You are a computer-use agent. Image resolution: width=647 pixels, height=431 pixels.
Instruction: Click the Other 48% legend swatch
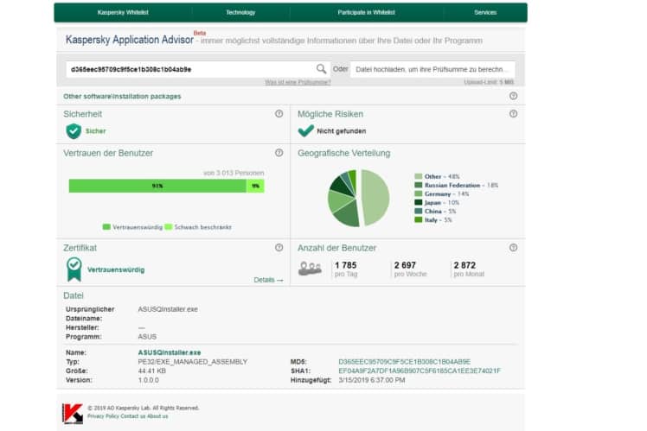(x=419, y=176)
